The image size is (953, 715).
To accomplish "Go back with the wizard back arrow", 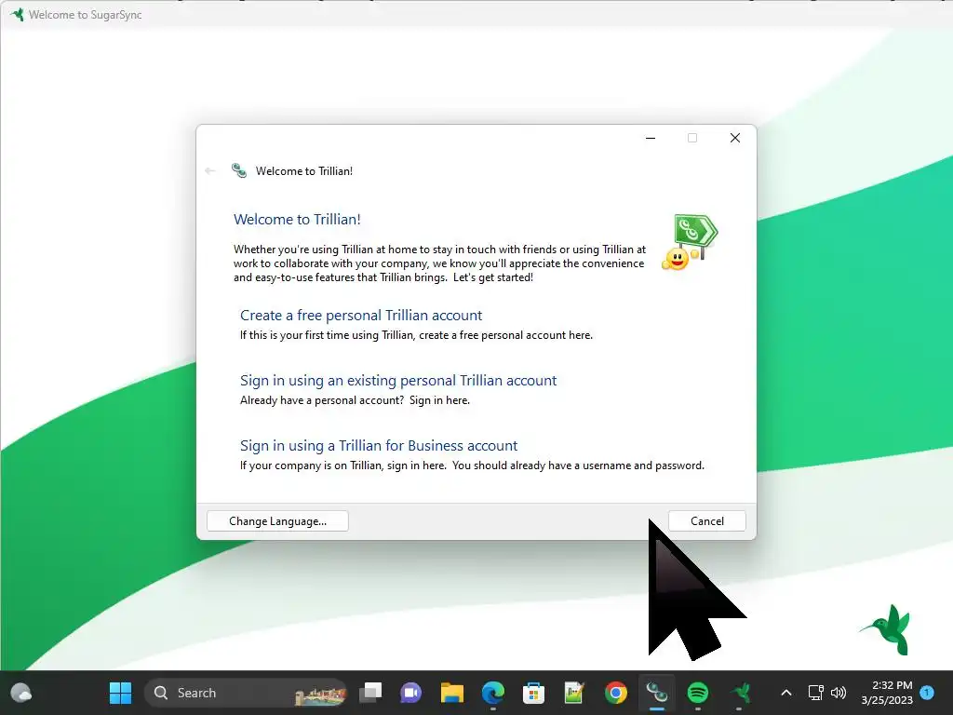I will pyautogui.click(x=210, y=171).
